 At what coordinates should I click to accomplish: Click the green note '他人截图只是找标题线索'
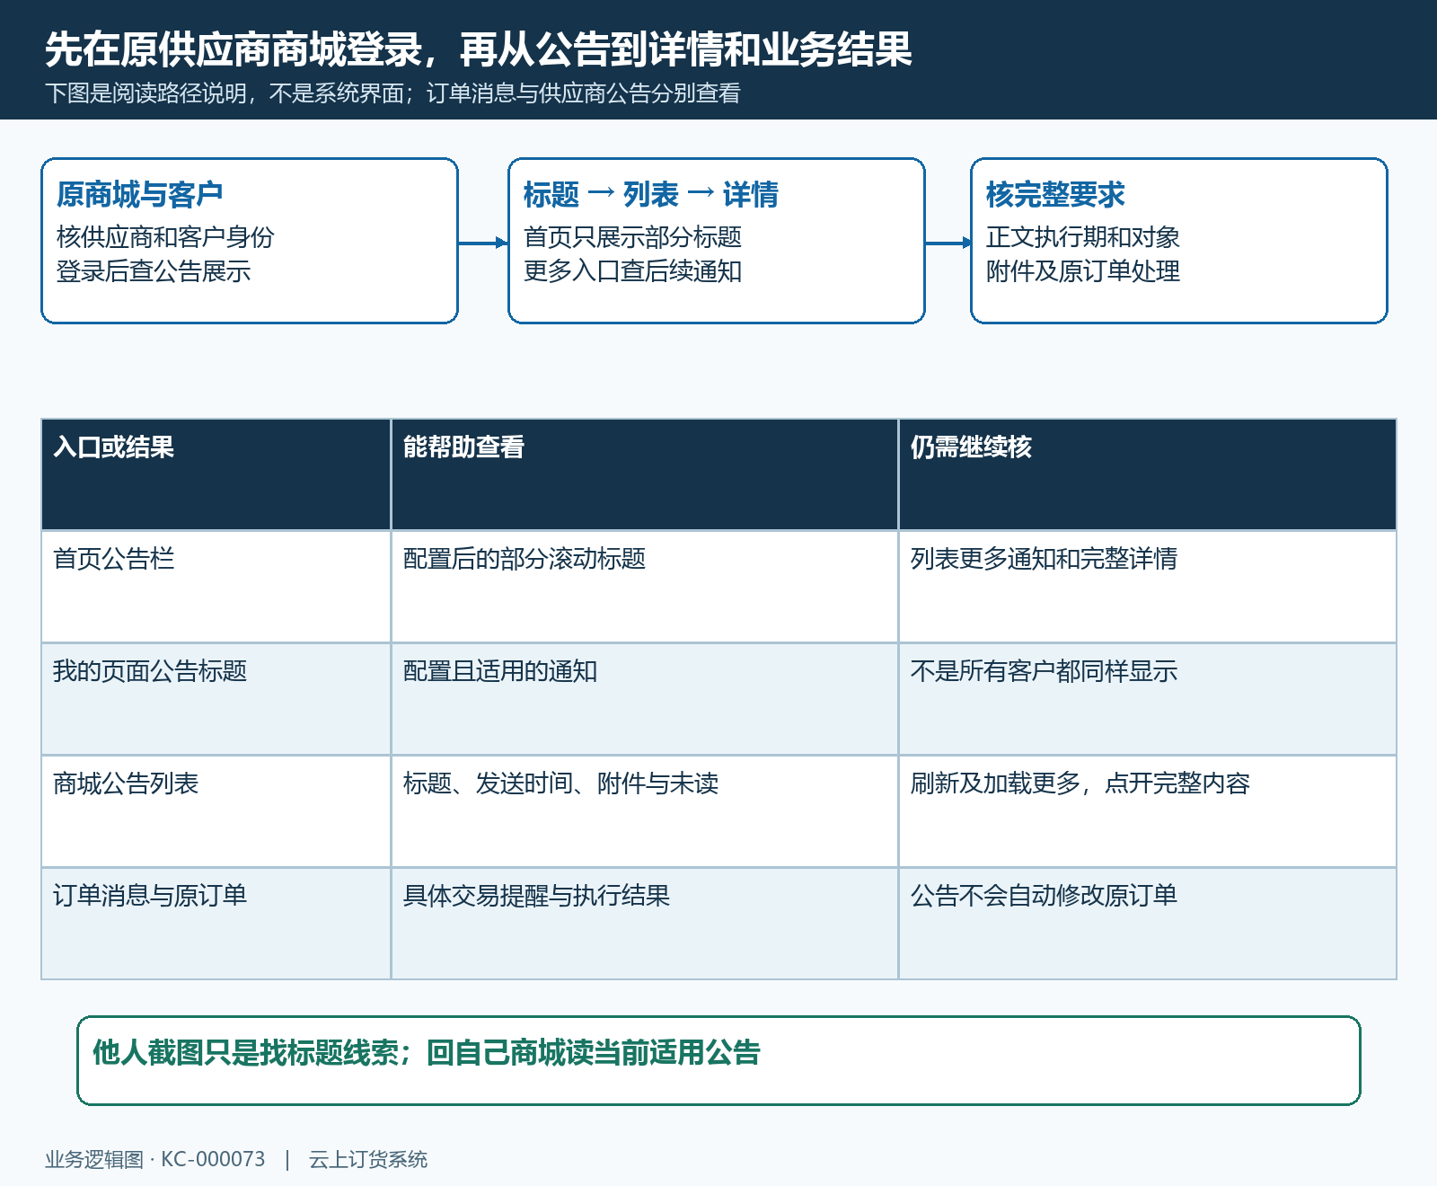coord(245,1052)
